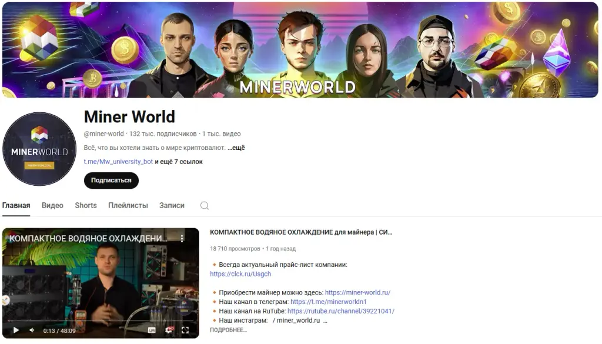Image resolution: width=602 pixels, height=344 pixels.
Task: Open the t.me/Mw_university_bot link
Action: 118,162
